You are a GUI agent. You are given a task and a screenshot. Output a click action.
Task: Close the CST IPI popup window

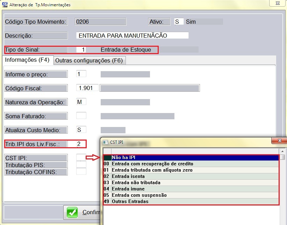279,141
